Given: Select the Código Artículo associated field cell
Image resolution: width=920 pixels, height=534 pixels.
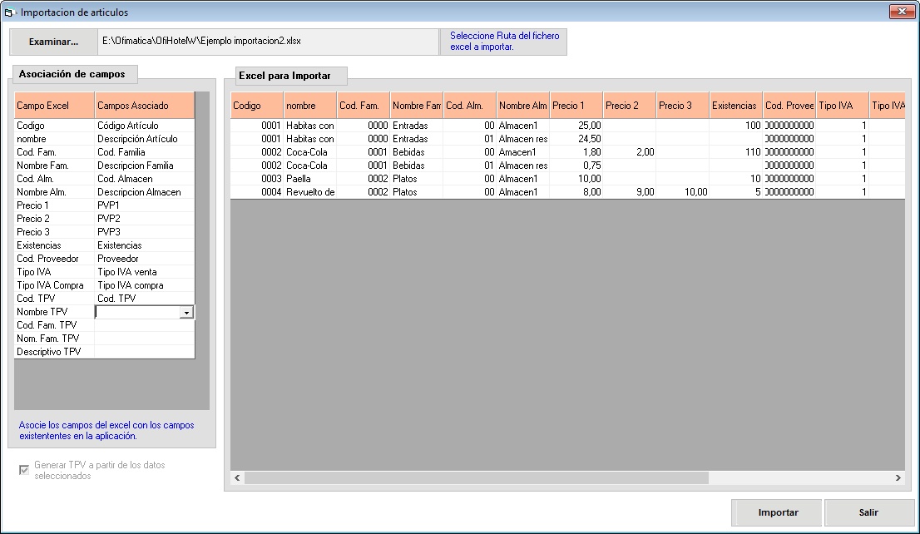Looking at the screenshot, I should pyautogui.click(x=145, y=126).
